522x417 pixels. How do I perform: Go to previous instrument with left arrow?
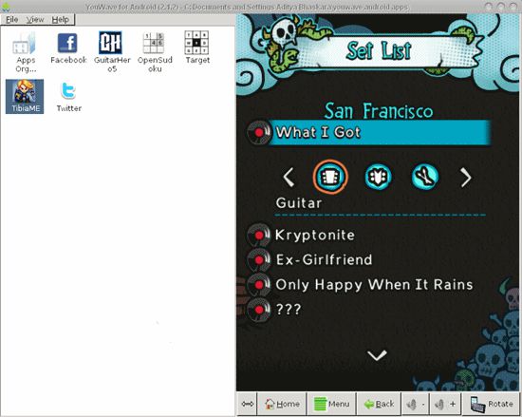289,177
